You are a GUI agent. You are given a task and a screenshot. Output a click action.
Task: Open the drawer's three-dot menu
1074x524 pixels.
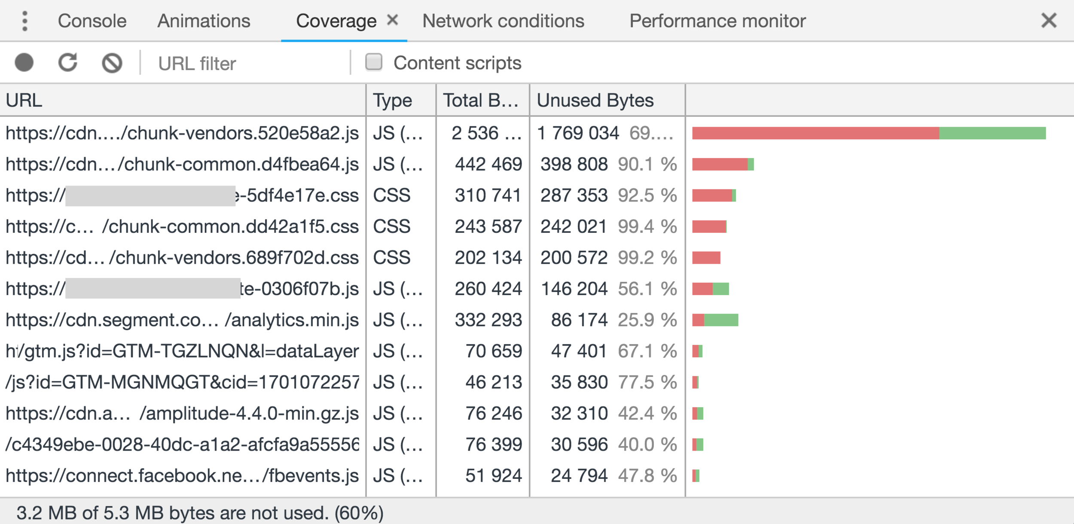tap(25, 21)
